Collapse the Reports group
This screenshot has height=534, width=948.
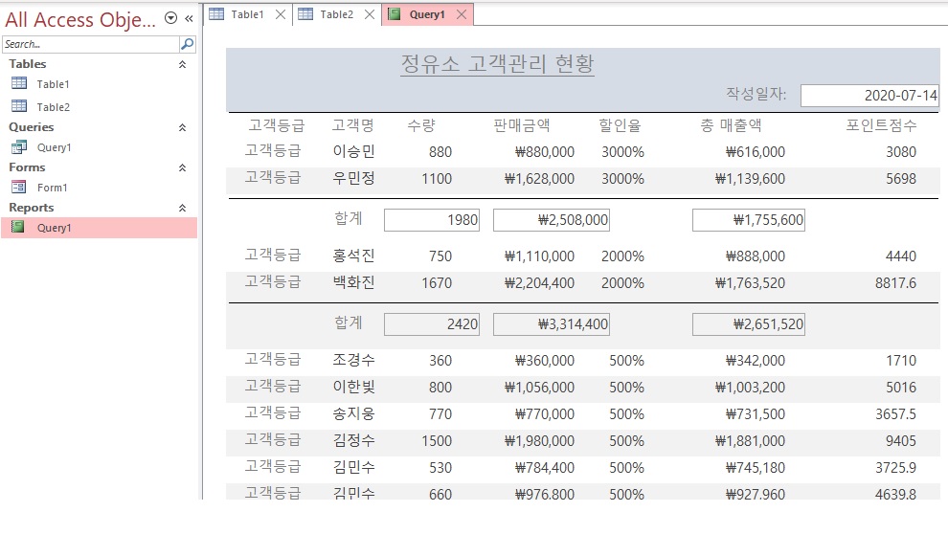(x=182, y=208)
